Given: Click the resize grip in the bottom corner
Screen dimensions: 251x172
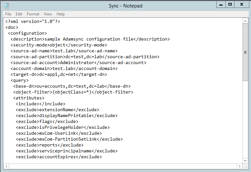Looking at the screenshot, I should pos(245,166).
